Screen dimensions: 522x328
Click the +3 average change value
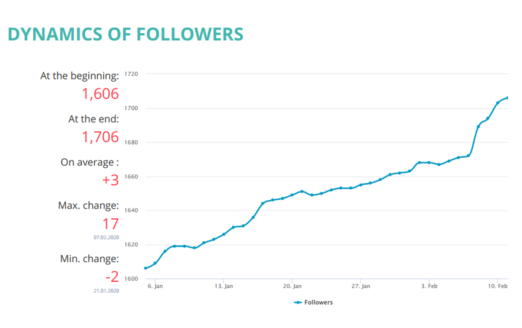click(110, 180)
